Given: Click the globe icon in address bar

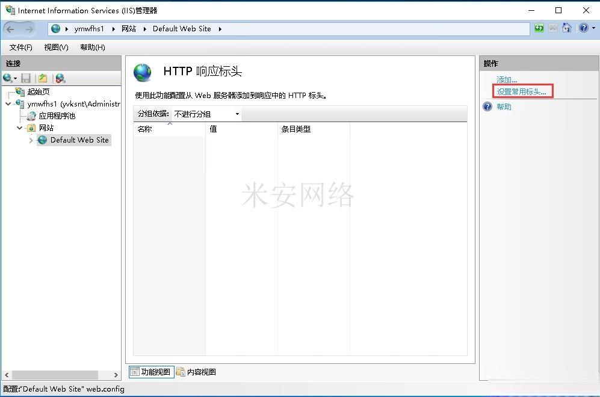Looking at the screenshot, I should click(x=55, y=29).
